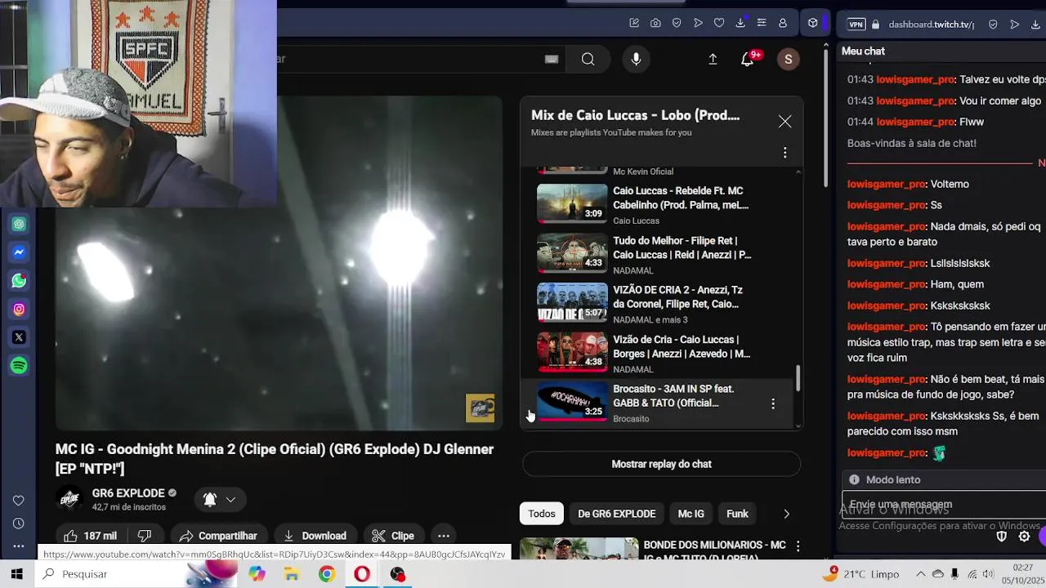The width and height of the screenshot is (1046, 588).
Task: Click the edit page icon in the Opera address bar
Action: 634,24
